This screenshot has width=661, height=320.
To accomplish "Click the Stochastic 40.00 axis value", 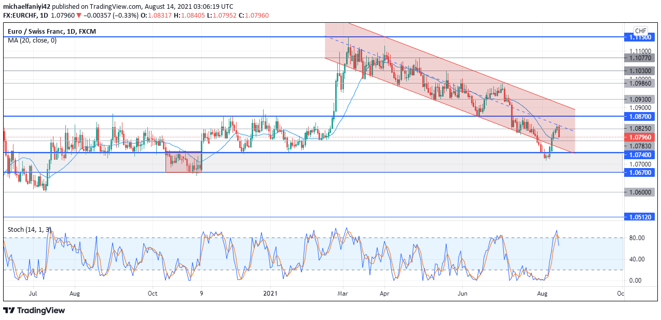I will tap(637, 259).
